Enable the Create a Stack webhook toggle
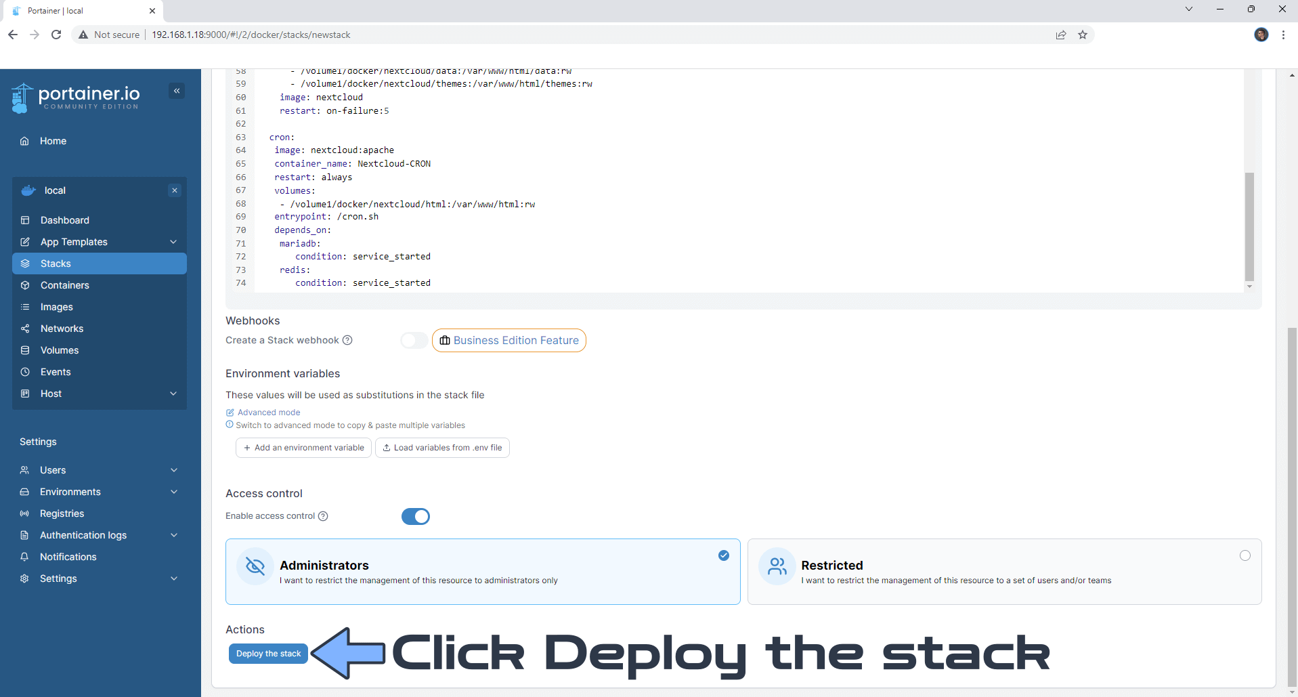 [414, 340]
